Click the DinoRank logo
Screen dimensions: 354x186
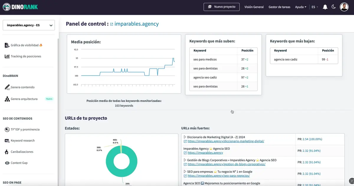tap(20, 7)
